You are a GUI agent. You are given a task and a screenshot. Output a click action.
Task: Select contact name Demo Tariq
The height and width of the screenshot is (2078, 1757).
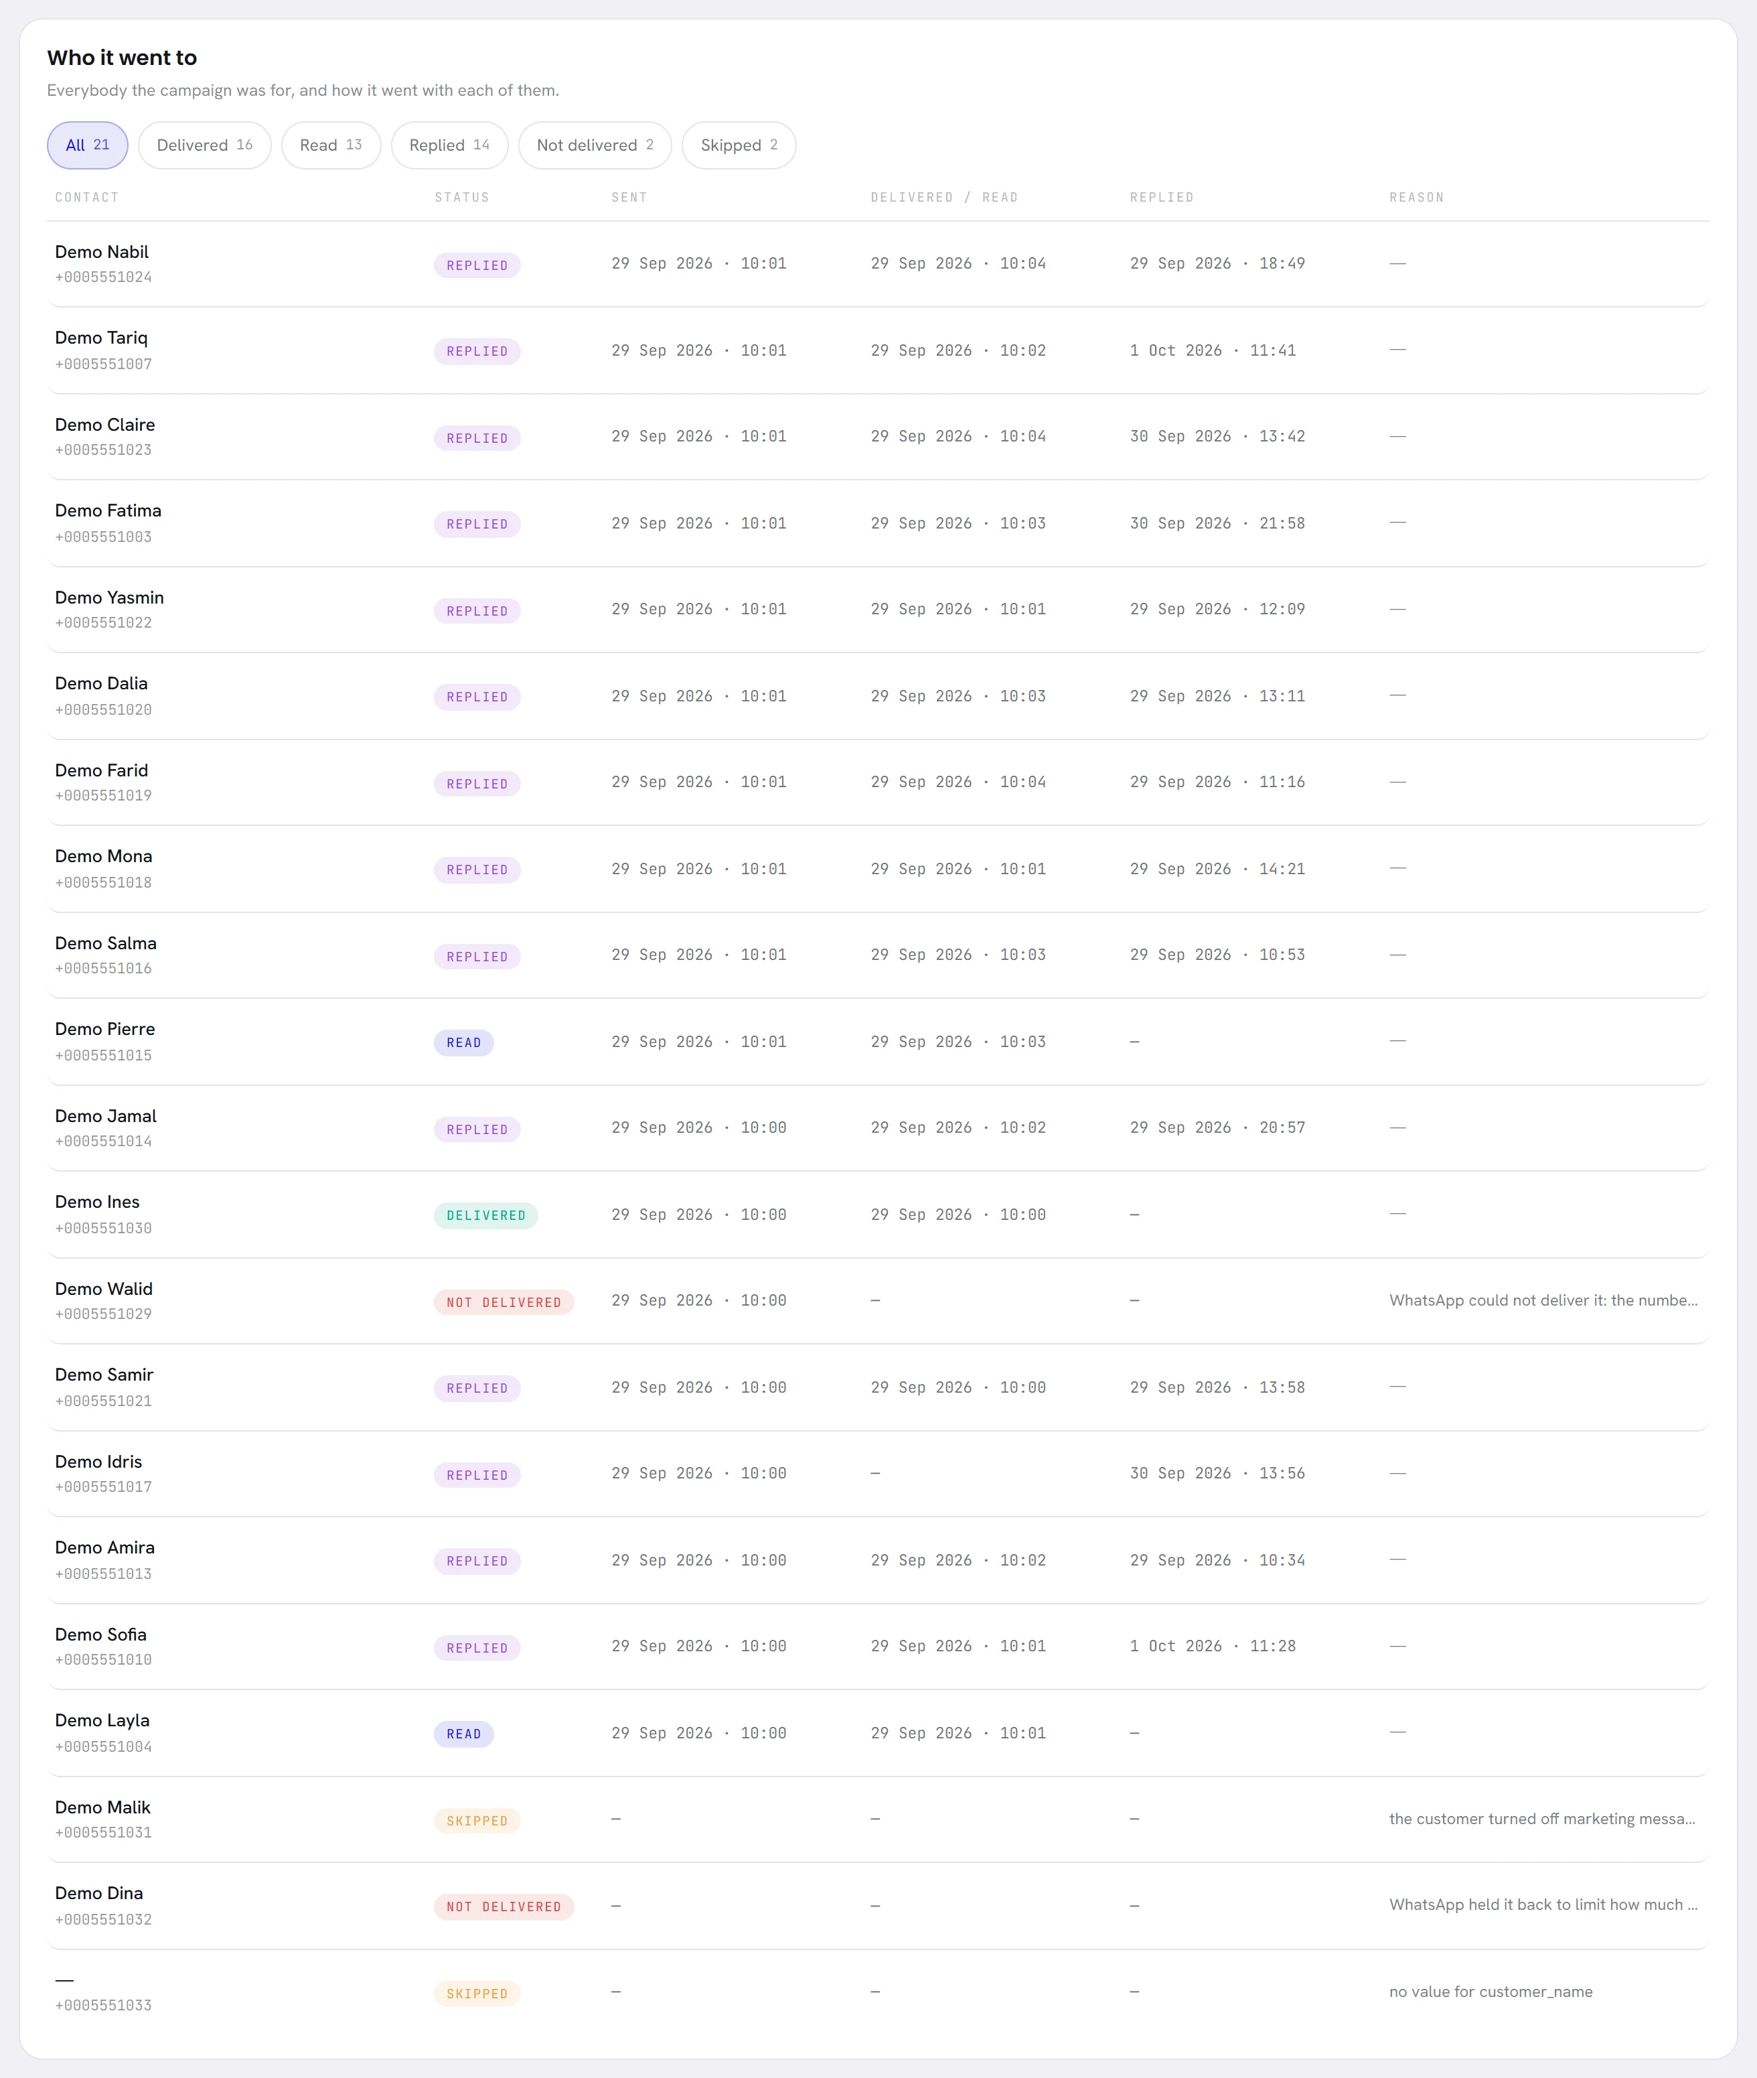click(100, 338)
